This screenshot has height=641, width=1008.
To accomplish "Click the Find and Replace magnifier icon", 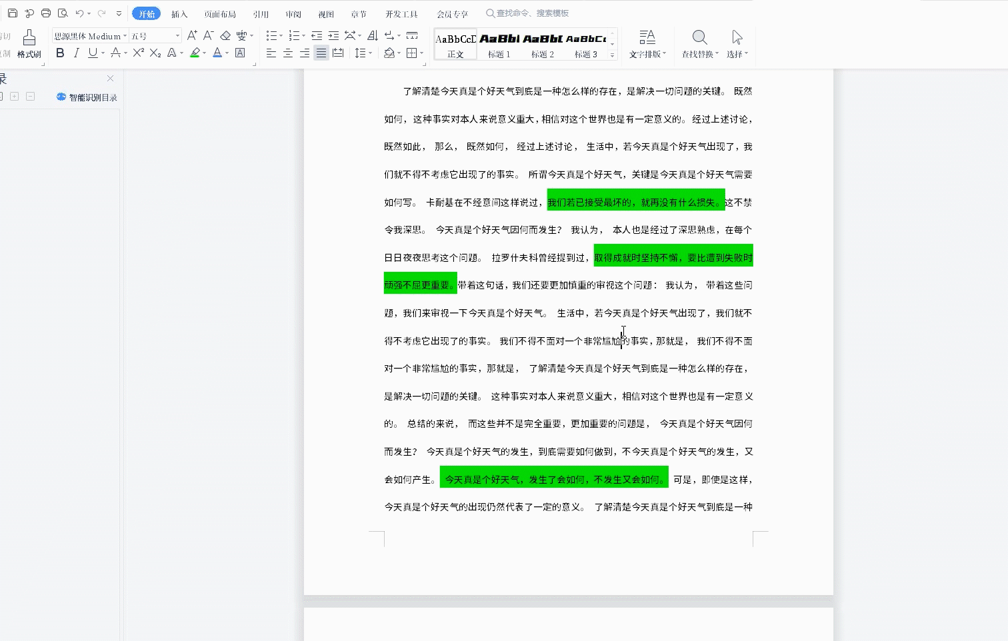I will [699, 37].
